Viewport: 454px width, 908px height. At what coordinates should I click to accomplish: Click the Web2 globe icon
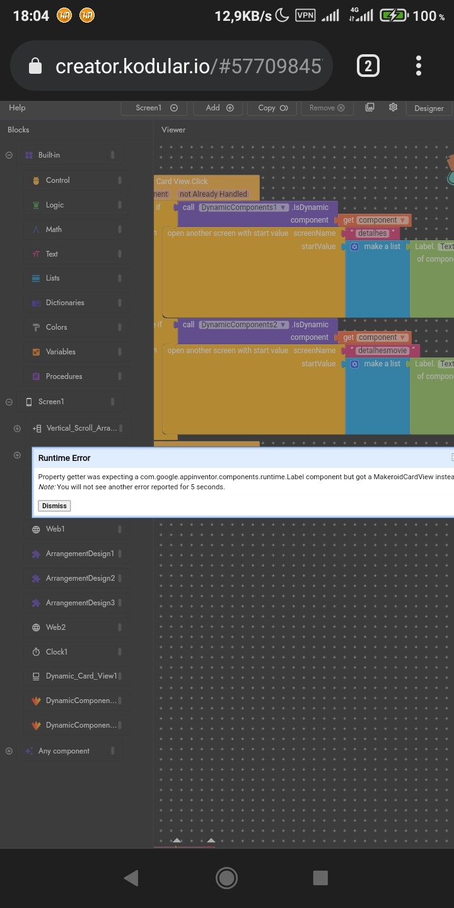point(36,627)
